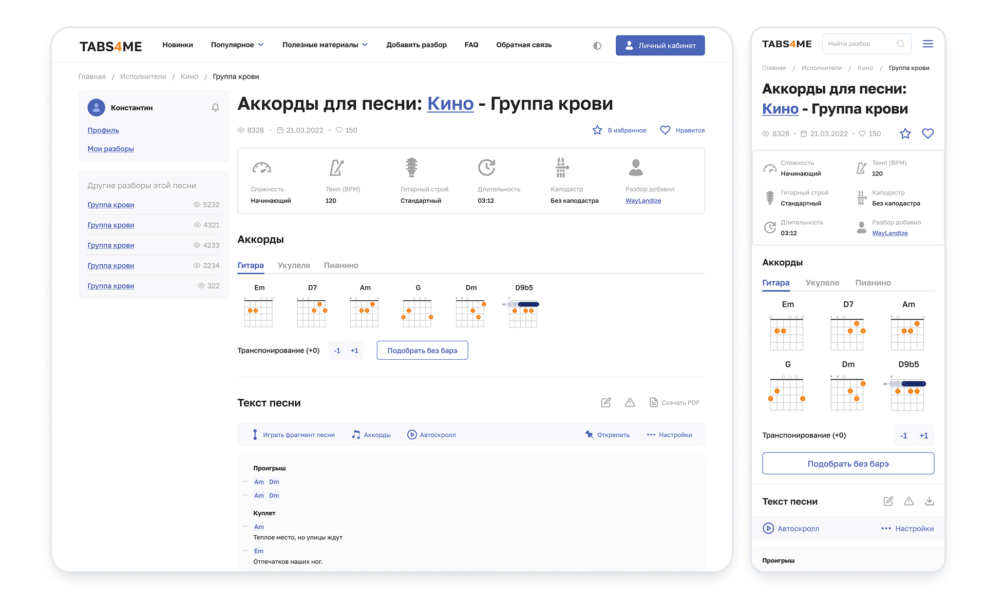Viewport: 986px width, 602px height.
Task: Click Играть фрагмент песни tool
Action: pyautogui.click(x=293, y=435)
